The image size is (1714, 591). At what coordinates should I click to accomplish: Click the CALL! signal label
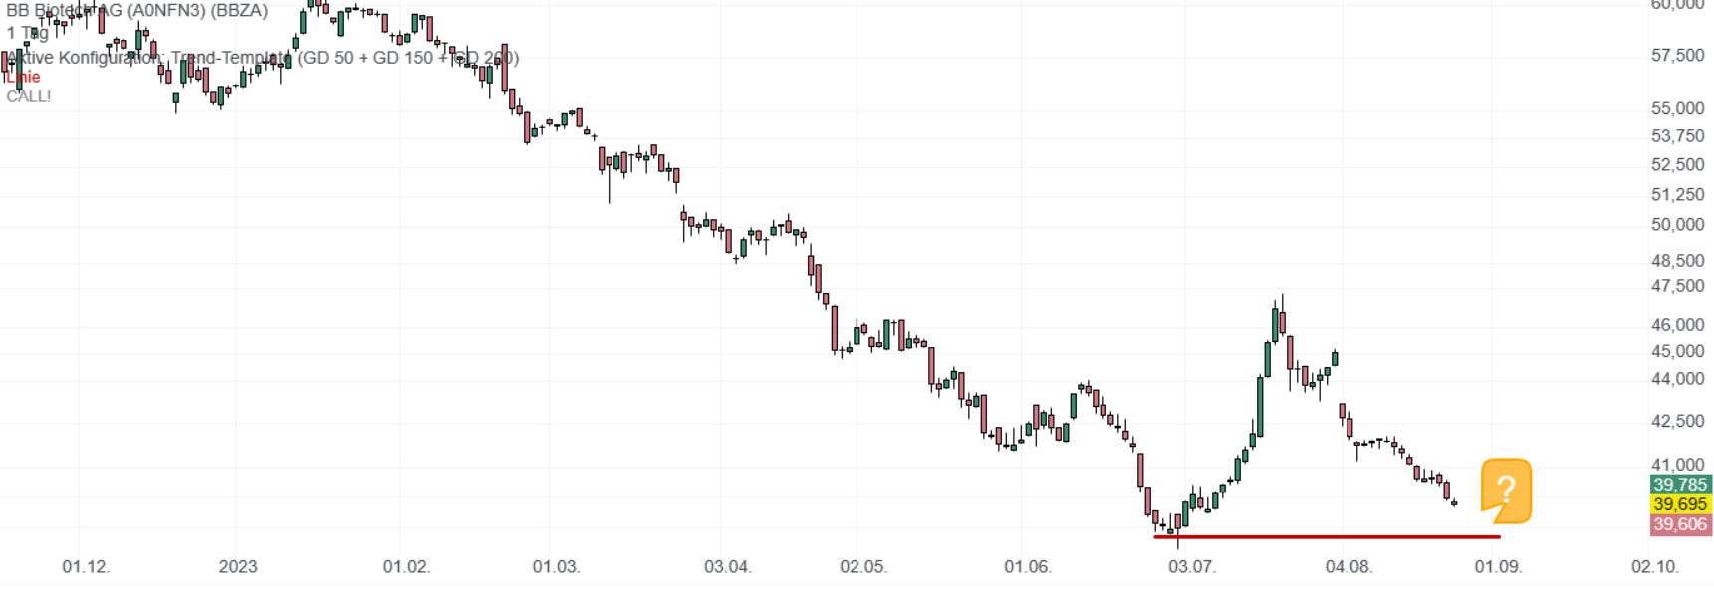pyautogui.click(x=29, y=97)
